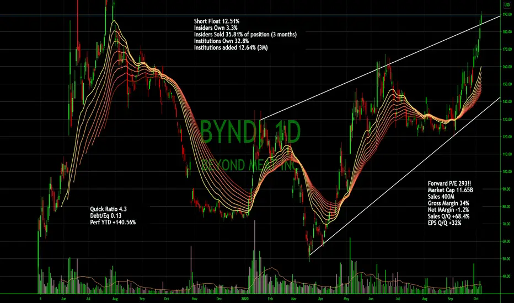Click the 120.00 price axis label
The height and width of the screenshot is (303, 514).
(x=507, y=137)
